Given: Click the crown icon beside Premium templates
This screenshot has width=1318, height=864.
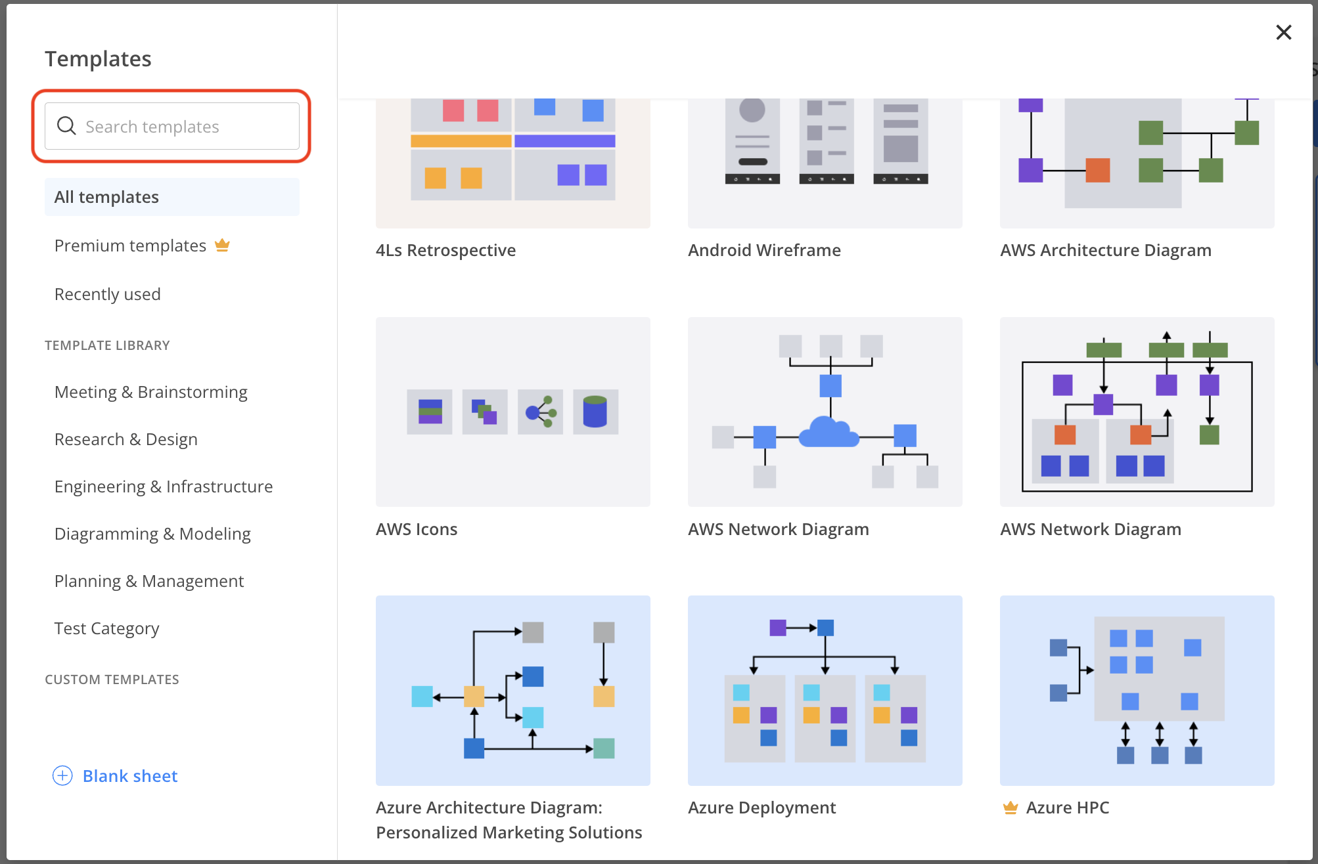Looking at the screenshot, I should pyautogui.click(x=222, y=246).
